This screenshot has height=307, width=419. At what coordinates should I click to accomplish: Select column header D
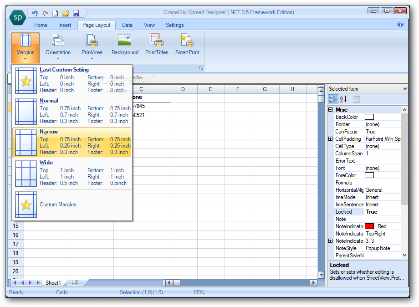tap(183, 89)
